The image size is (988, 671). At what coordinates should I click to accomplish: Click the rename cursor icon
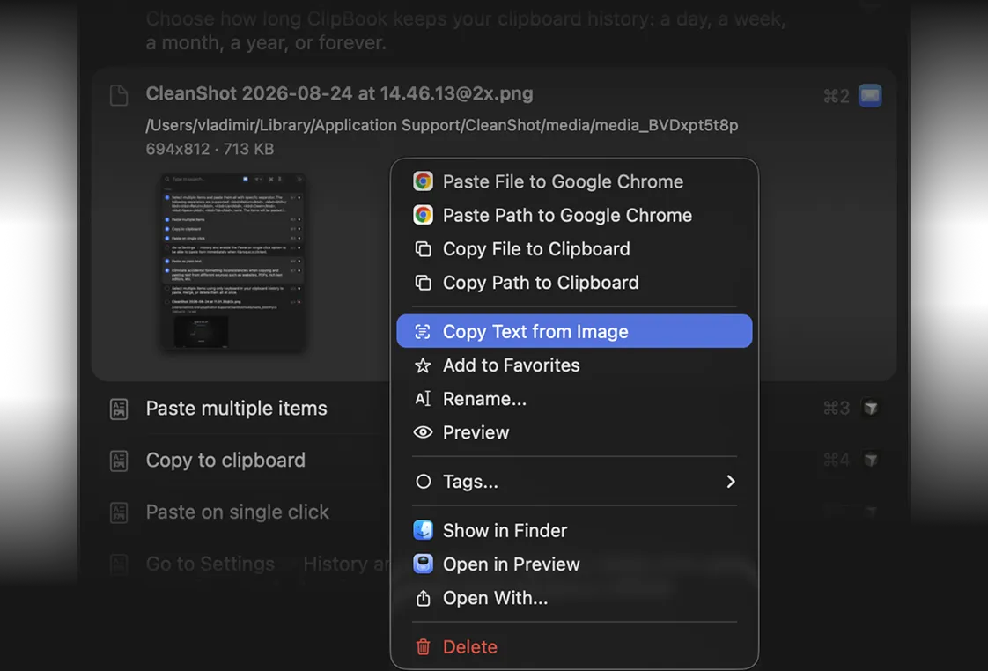[x=423, y=399]
